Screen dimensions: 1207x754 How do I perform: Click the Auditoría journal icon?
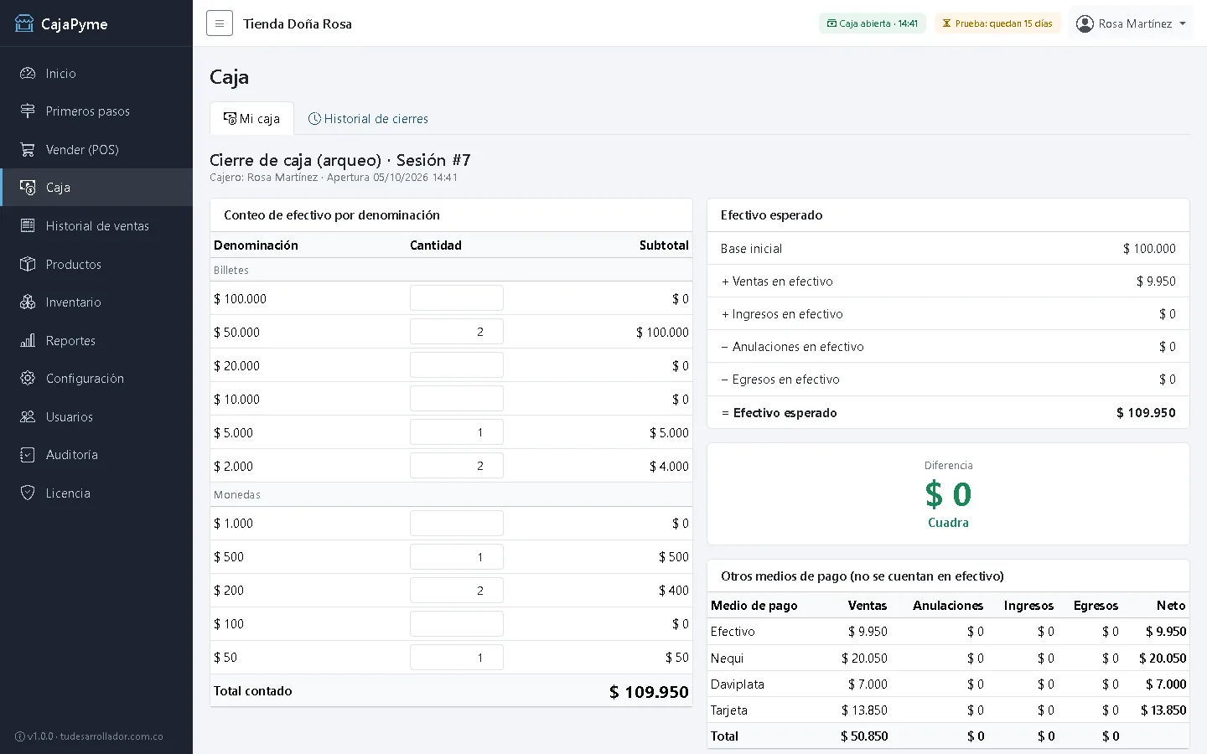coord(28,454)
